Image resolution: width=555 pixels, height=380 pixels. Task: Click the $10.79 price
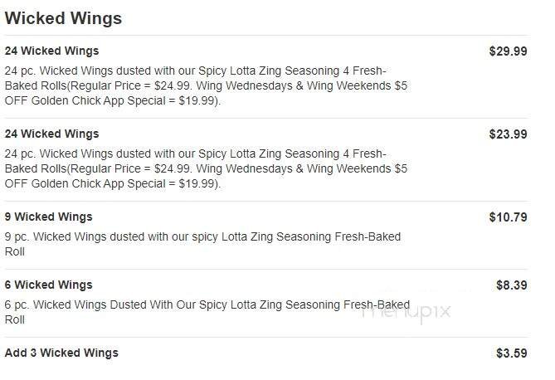[508, 217]
